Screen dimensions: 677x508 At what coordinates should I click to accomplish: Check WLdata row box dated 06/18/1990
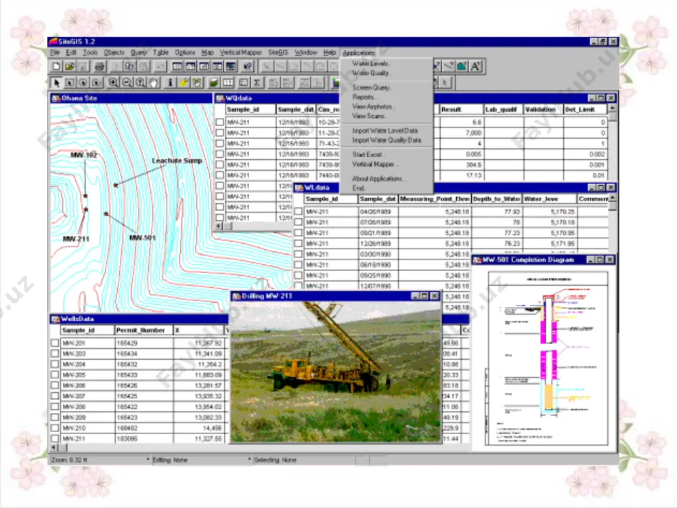[299, 265]
